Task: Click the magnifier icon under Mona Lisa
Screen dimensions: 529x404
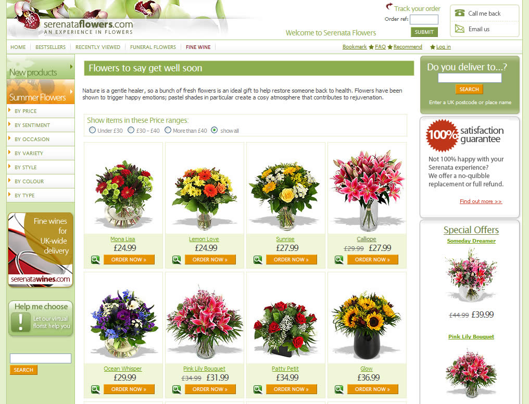Action: [95, 260]
